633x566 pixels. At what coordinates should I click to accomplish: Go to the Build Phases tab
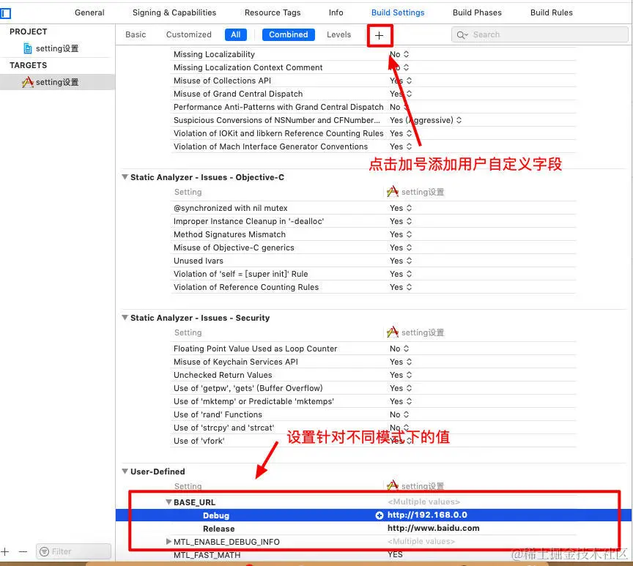[477, 12]
